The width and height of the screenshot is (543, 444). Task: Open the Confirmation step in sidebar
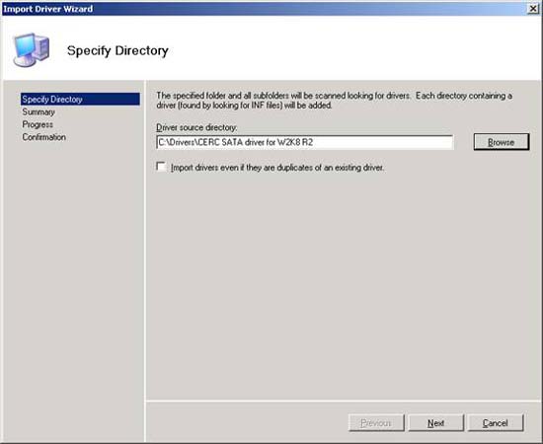click(44, 137)
